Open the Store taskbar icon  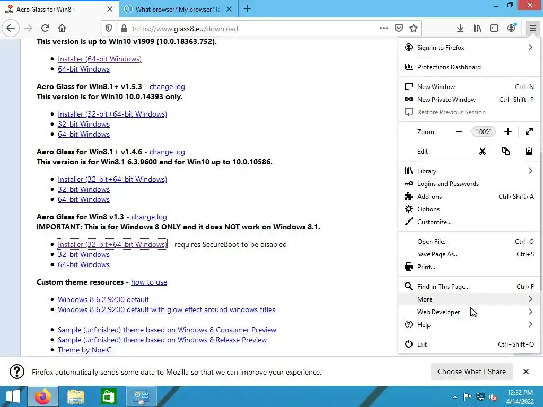click(x=108, y=396)
